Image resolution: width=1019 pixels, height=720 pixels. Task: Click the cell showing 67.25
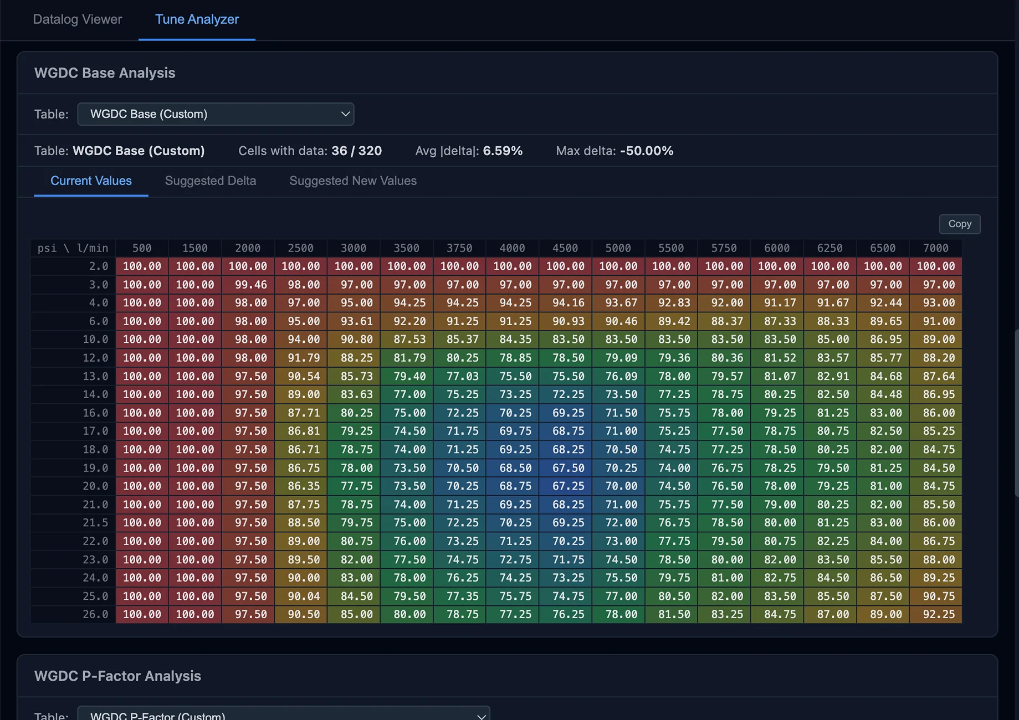point(565,486)
